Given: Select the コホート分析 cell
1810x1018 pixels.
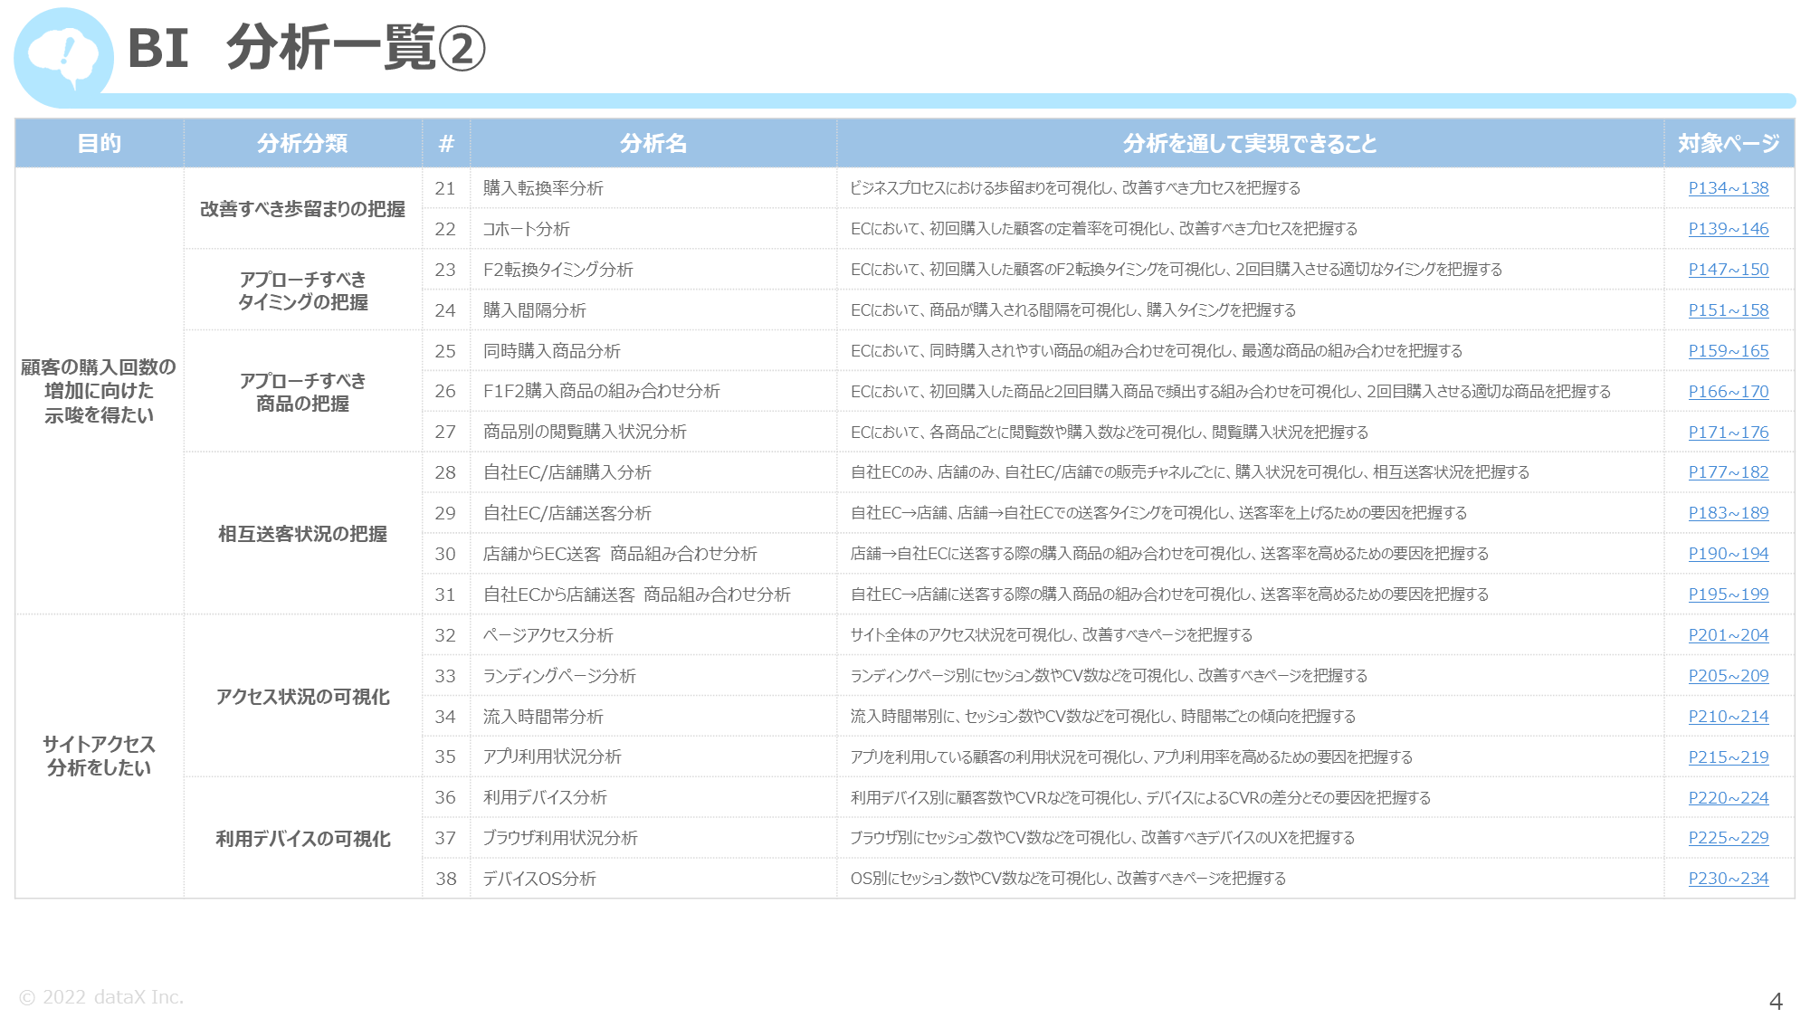Looking at the screenshot, I should (653, 229).
